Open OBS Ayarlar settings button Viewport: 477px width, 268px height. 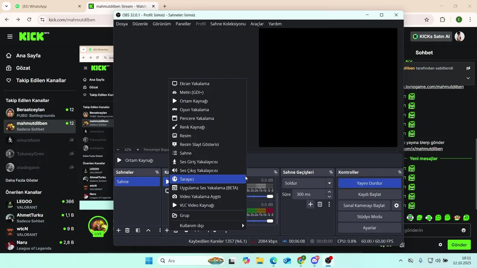370,228
